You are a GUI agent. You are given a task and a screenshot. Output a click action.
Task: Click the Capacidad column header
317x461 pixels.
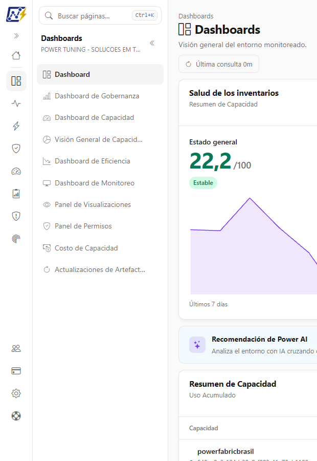[x=203, y=428]
